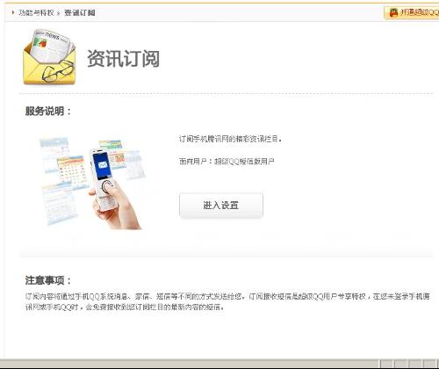Click the breadcrumb arrow before 功能与特权

pyautogui.click(x=13, y=12)
